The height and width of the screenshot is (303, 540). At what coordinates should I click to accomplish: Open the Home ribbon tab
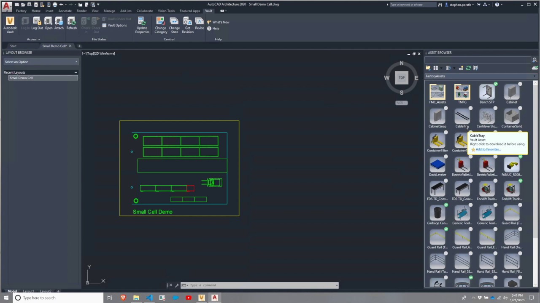click(36, 11)
